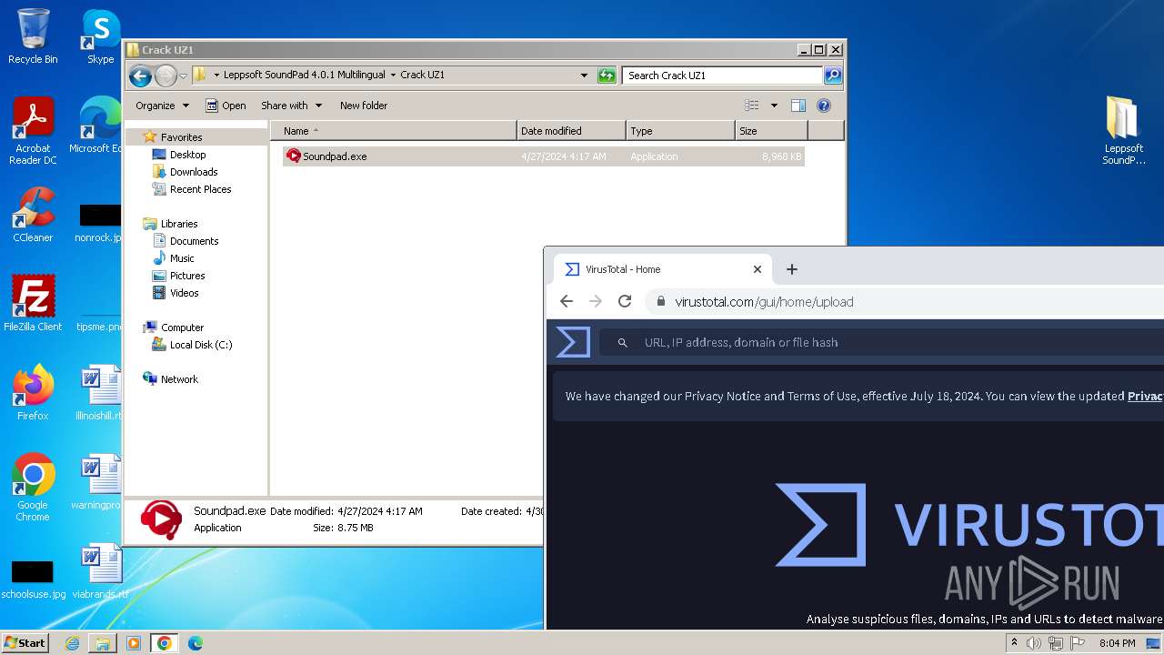Sort files by Name column
This screenshot has width=1164, height=655.
click(393, 131)
